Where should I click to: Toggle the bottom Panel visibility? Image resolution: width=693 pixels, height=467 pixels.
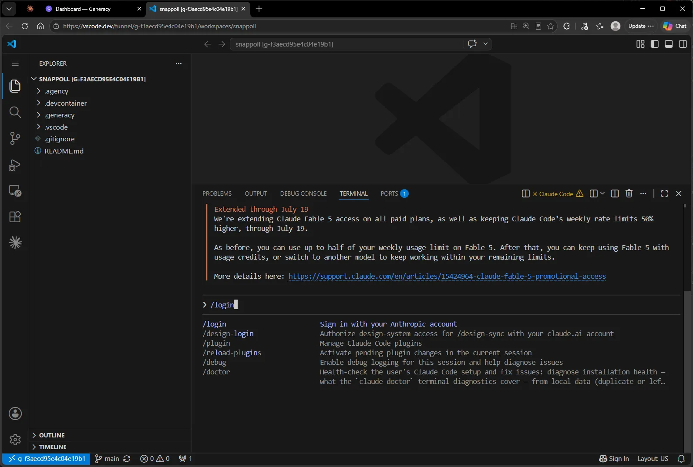669,44
